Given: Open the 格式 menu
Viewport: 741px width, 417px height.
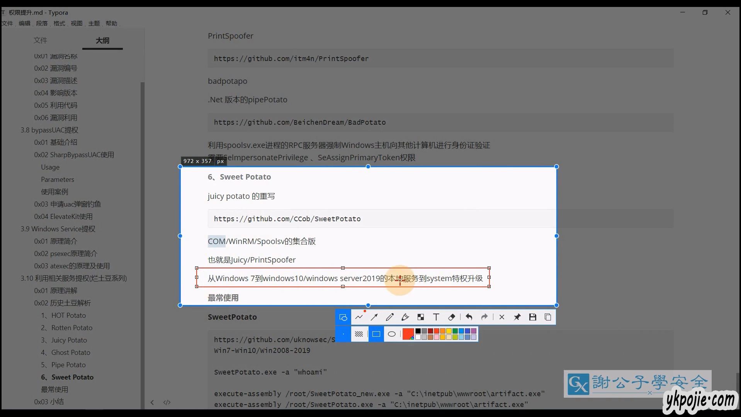Looking at the screenshot, I should pyautogui.click(x=59, y=23).
